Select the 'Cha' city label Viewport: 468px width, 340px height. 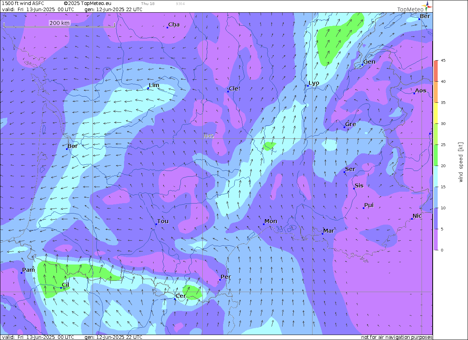174,25
